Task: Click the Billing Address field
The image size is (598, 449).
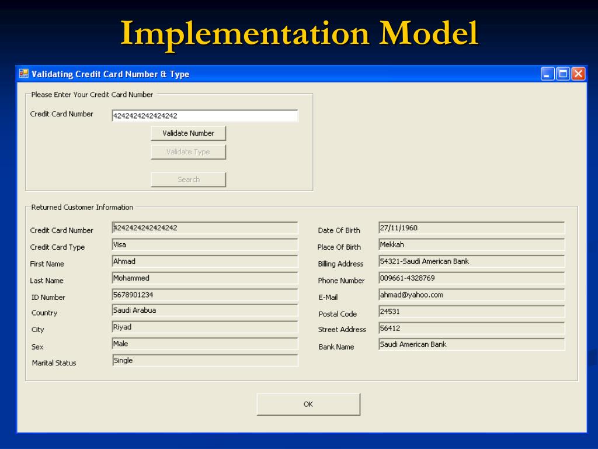Action: coord(471,261)
